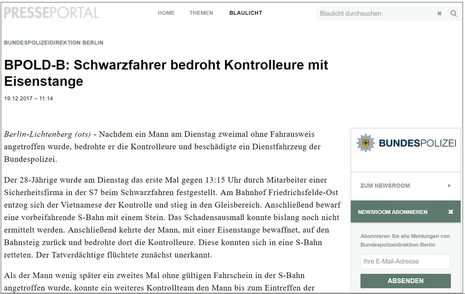The height and width of the screenshot is (294, 465).
Task: Click into the Ihre E-Mail-Adresse field
Action: (x=405, y=261)
